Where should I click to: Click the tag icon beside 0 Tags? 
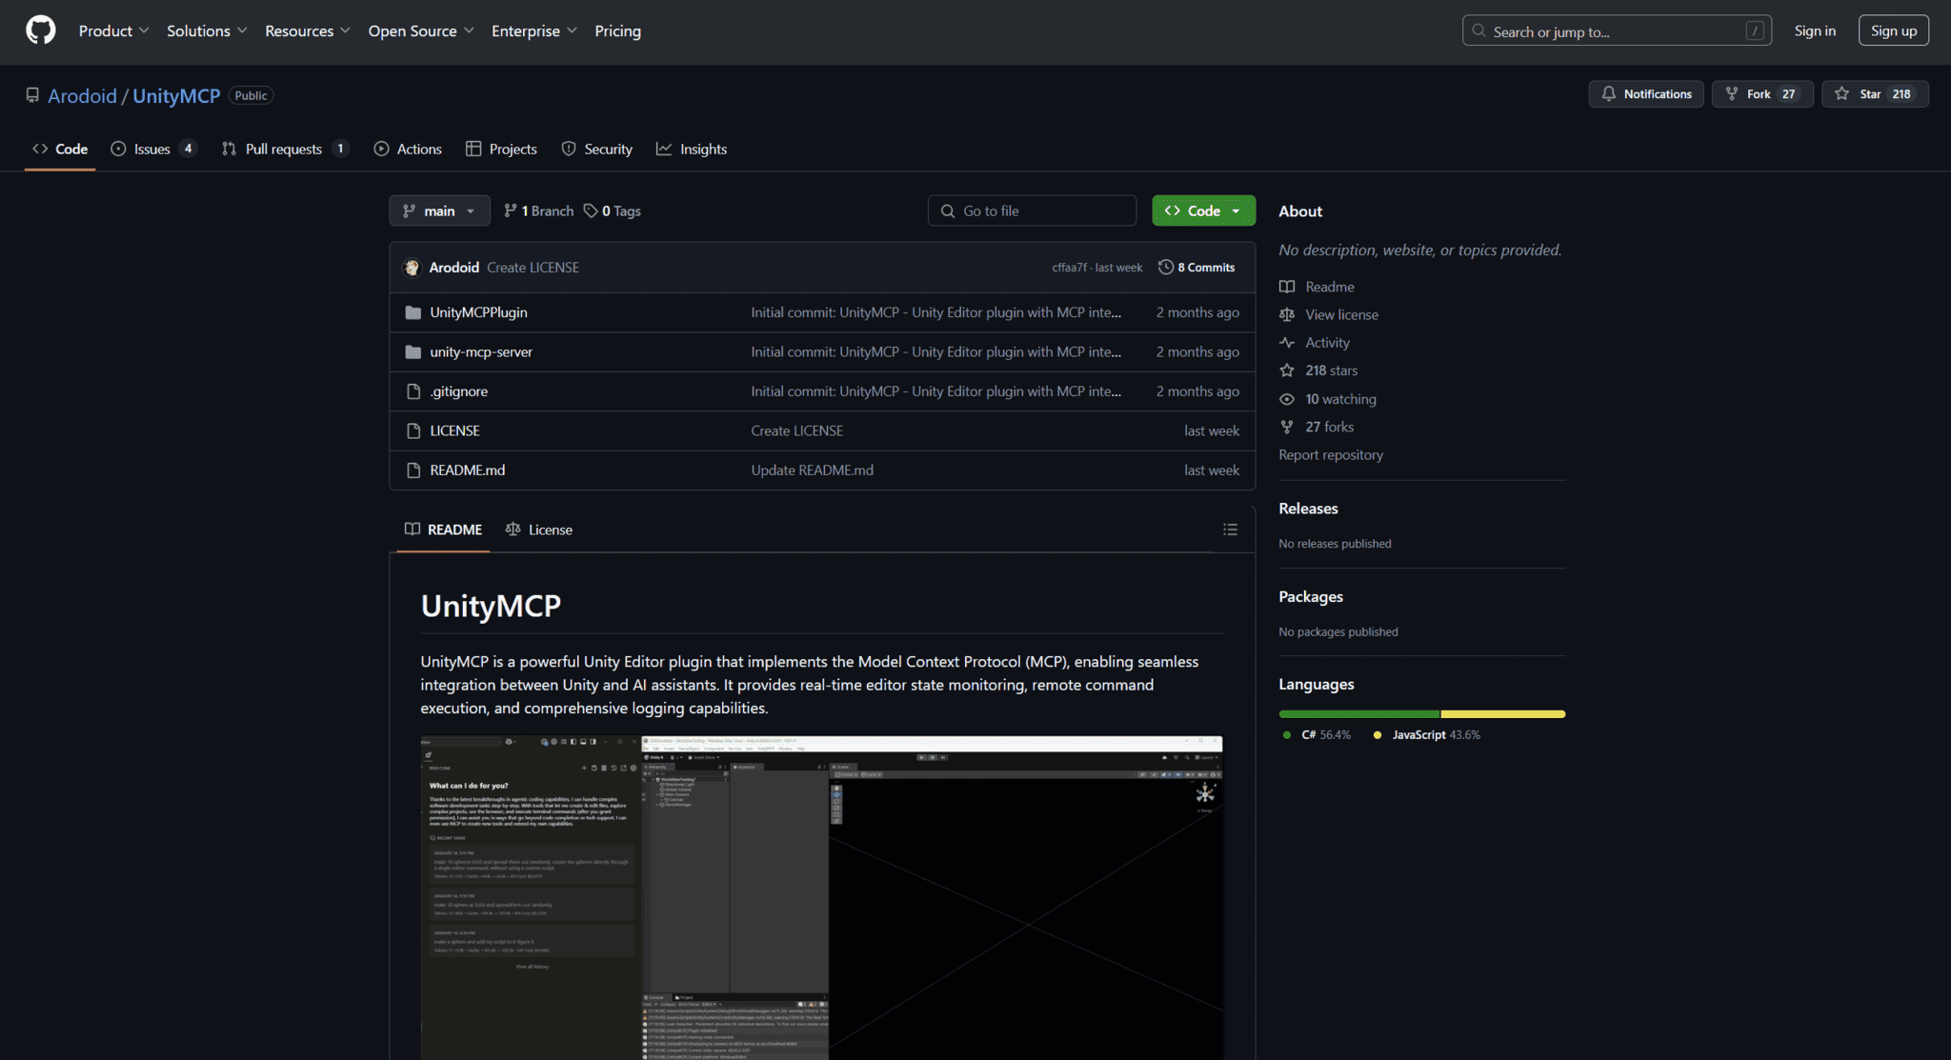pos(591,210)
